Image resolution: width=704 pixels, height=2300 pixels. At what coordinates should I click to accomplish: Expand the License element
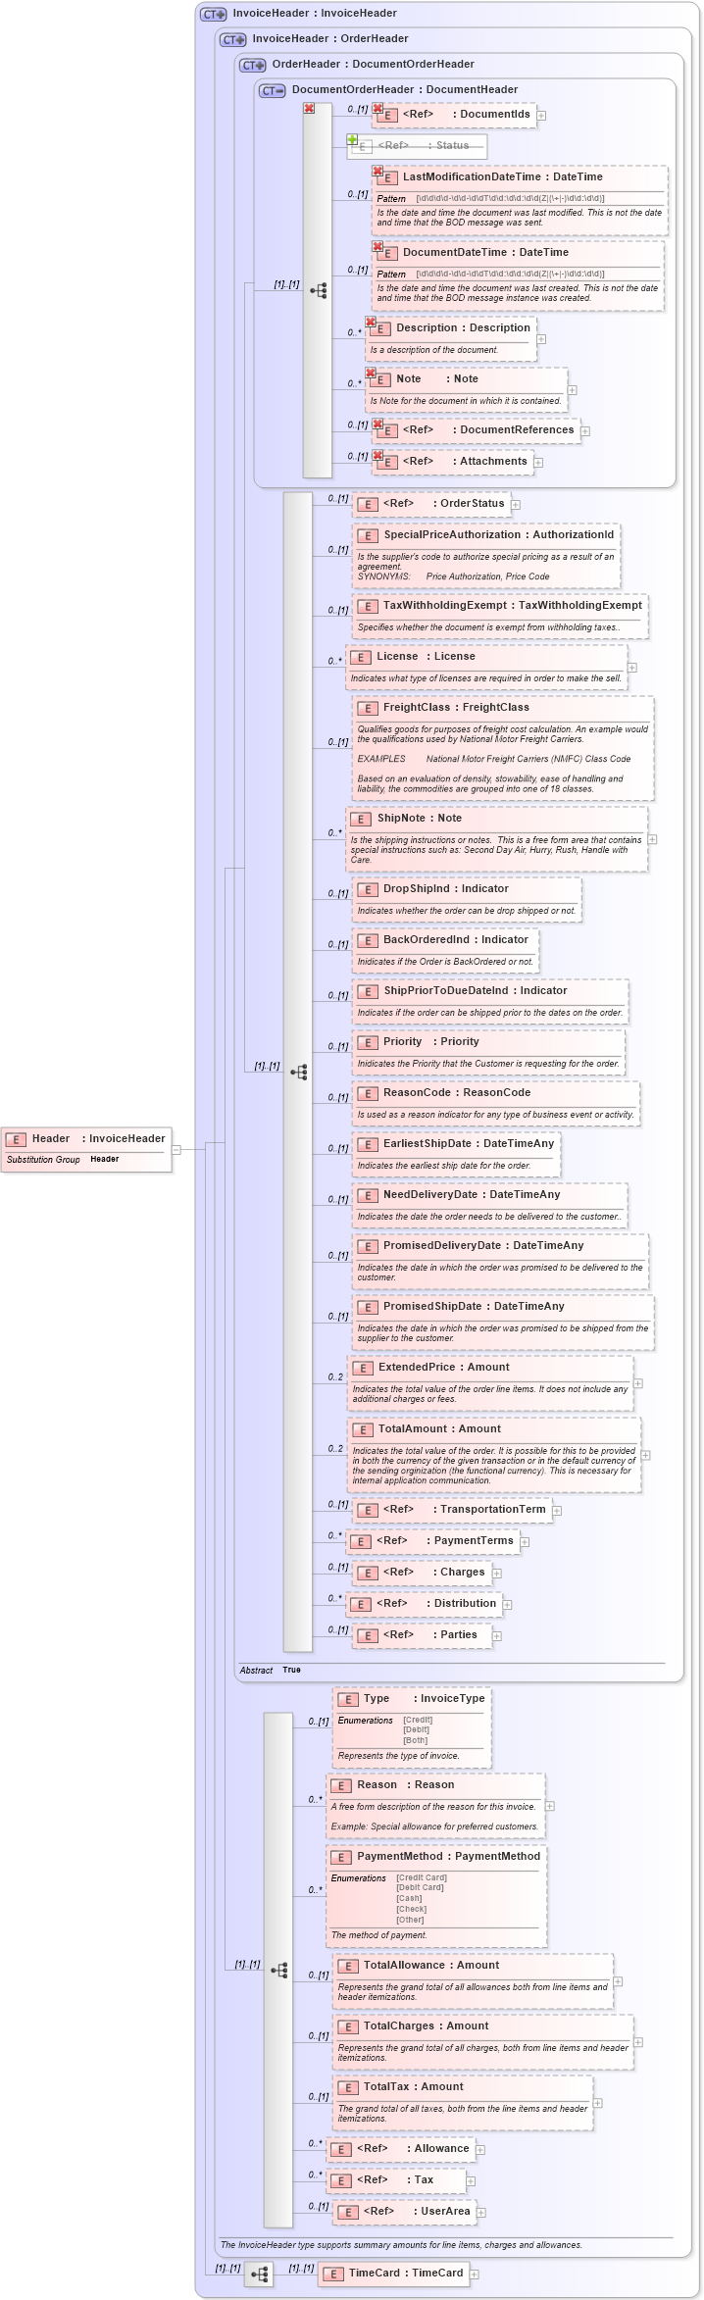click(x=632, y=668)
